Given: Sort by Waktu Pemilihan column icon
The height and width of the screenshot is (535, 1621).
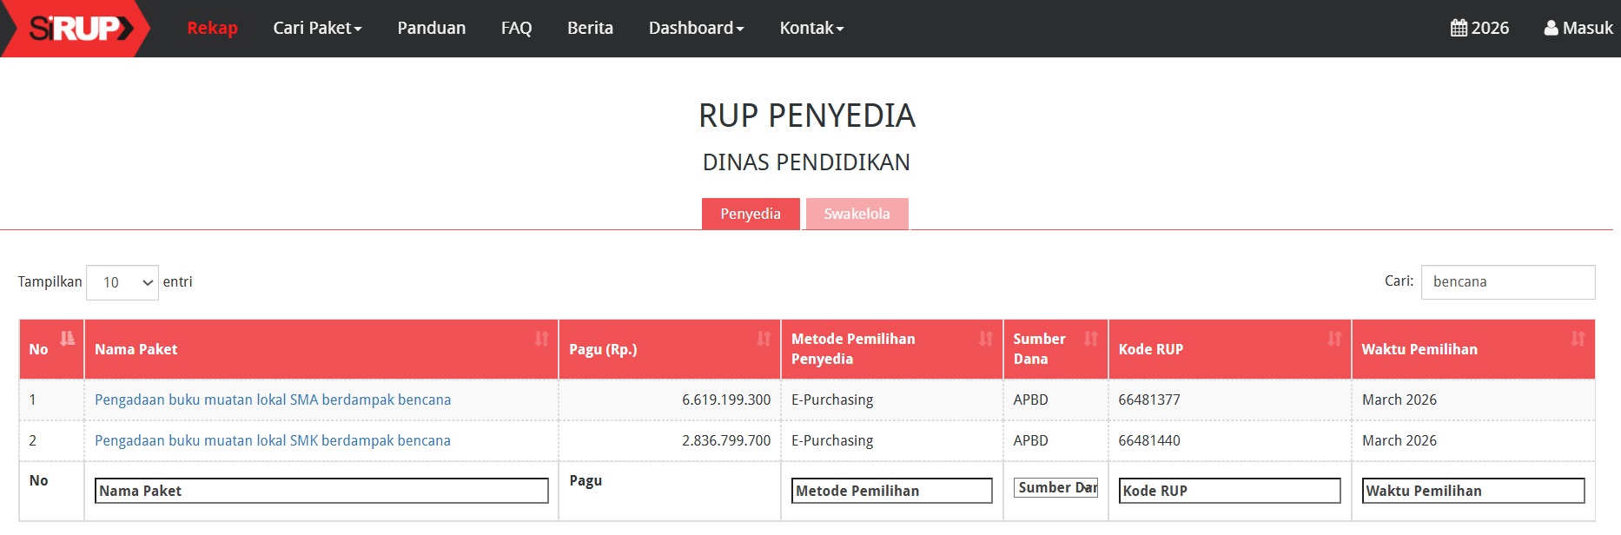Looking at the screenshot, I should point(1578,338).
